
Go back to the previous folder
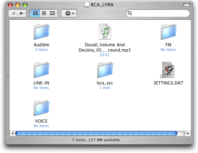(x=13, y=13)
